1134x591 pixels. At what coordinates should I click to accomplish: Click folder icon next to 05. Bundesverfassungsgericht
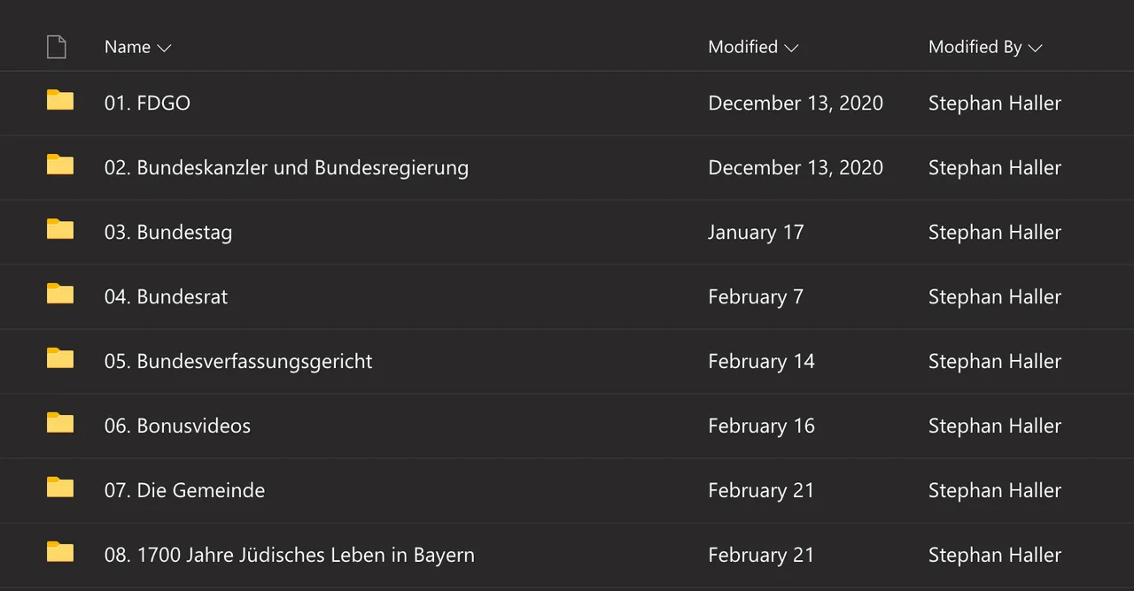60,358
